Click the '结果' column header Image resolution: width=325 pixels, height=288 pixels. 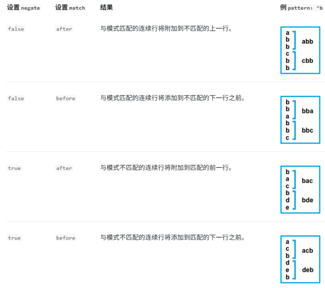click(x=107, y=8)
